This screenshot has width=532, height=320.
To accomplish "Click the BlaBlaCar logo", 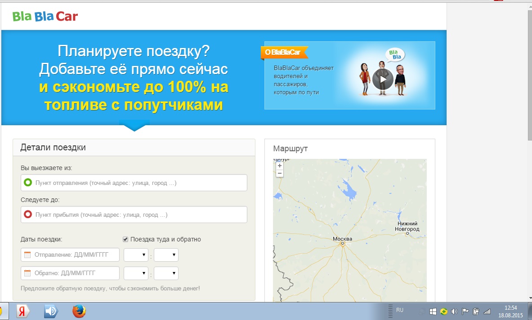I will tap(45, 16).
